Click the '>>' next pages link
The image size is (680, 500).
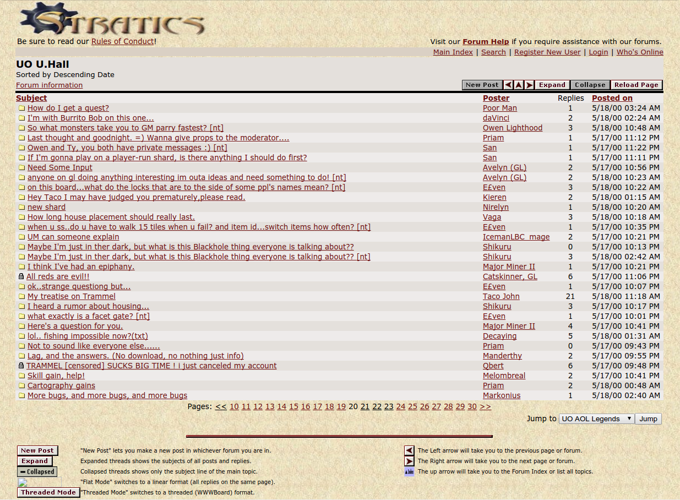tap(485, 406)
